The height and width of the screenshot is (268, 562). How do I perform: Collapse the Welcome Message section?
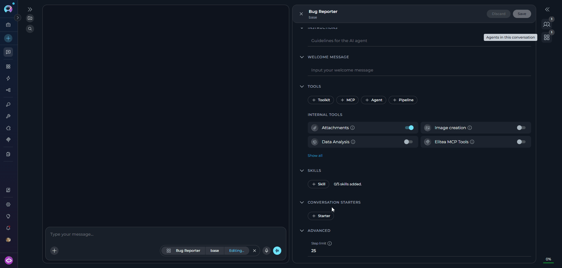pos(302,57)
